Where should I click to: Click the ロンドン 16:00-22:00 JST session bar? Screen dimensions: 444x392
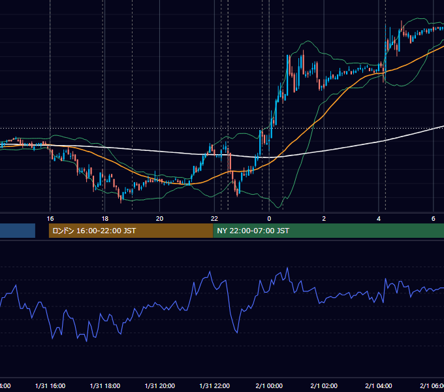click(x=131, y=231)
